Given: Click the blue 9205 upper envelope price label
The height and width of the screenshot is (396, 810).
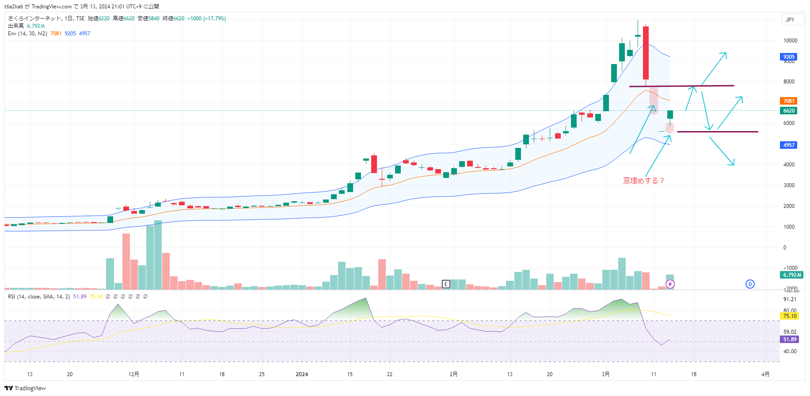Looking at the screenshot, I should 789,57.
